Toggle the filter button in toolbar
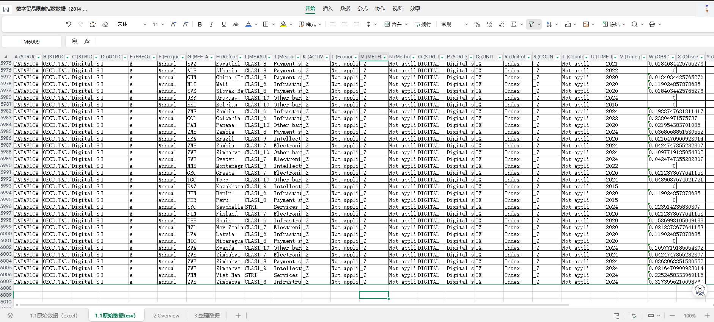 pyautogui.click(x=531, y=24)
